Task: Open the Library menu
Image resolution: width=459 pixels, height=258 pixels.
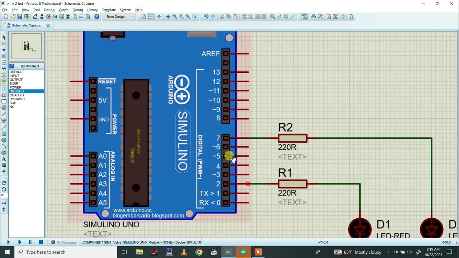Action: click(92, 10)
